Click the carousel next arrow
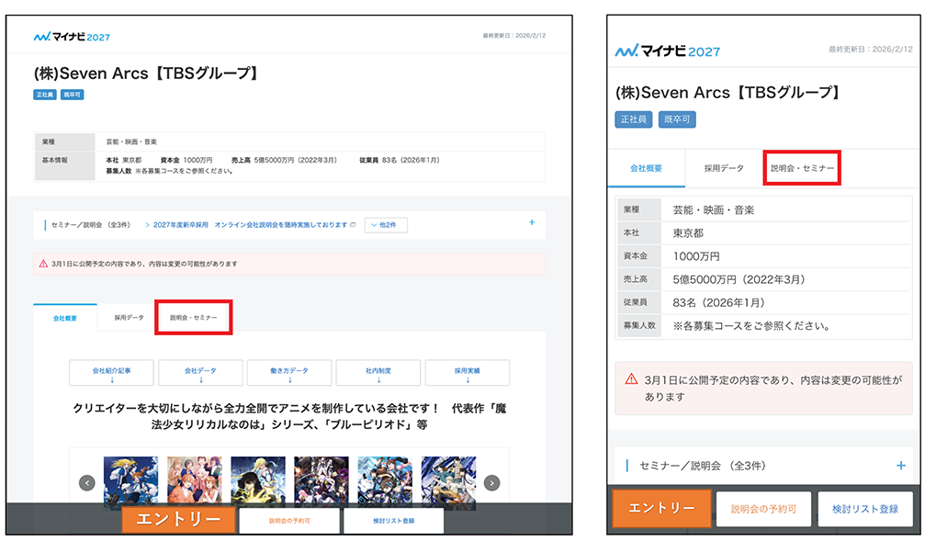The image size is (925, 553). (x=491, y=481)
